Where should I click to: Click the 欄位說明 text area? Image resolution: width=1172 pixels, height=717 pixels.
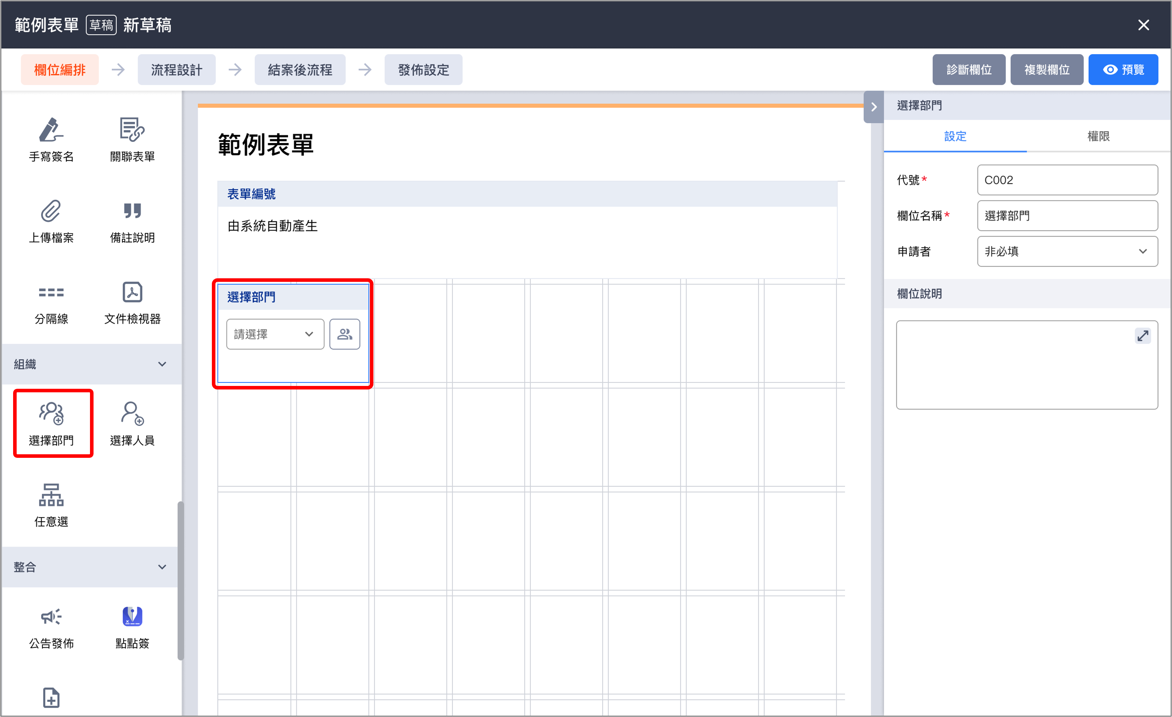[x=1027, y=365]
